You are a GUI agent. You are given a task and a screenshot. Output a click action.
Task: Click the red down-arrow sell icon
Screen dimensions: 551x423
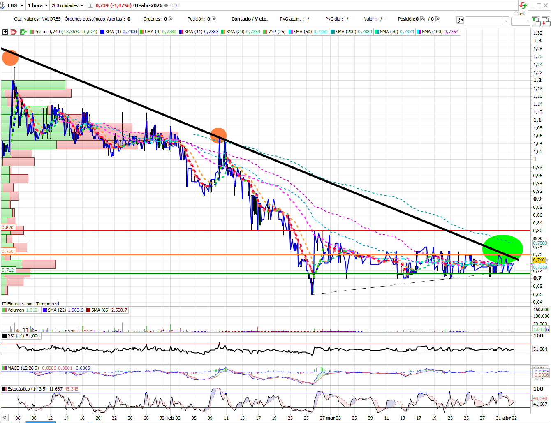545,21
